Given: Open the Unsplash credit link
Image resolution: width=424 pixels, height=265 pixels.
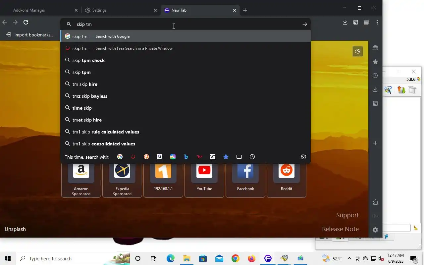Looking at the screenshot, I should 15,229.
